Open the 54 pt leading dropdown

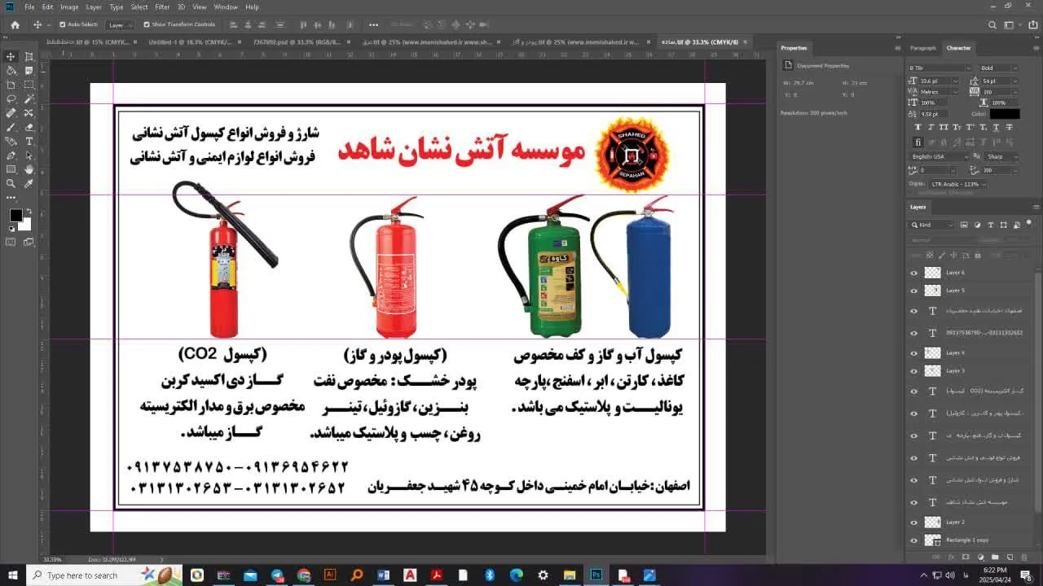pyautogui.click(x=1000, y=81)
